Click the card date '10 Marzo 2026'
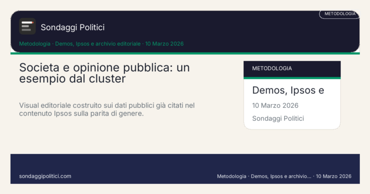Image resolution: width=370 pixels, height=194 pixels. coord(275,105)
